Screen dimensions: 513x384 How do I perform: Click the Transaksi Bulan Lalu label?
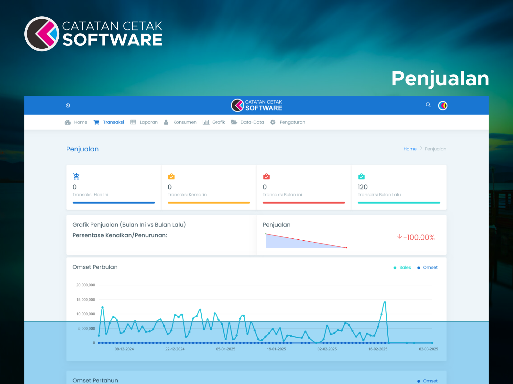tap(379, 195)
